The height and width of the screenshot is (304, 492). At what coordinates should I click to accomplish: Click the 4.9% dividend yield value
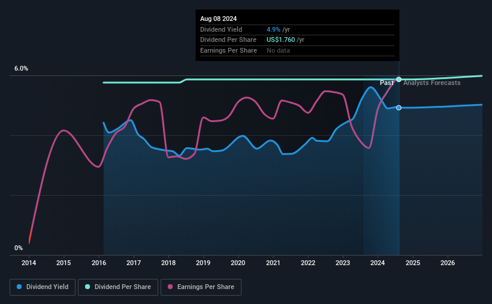(x=273, y=29)
